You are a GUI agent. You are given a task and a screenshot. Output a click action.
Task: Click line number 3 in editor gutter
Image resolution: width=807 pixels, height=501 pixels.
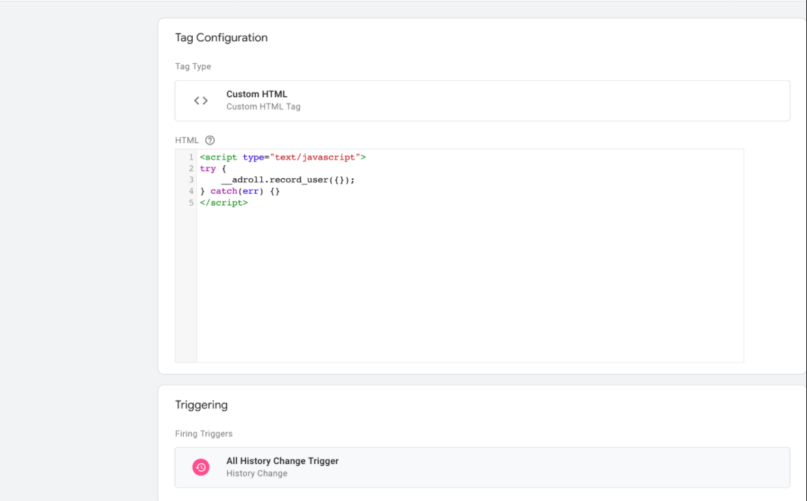pos(191,180)
